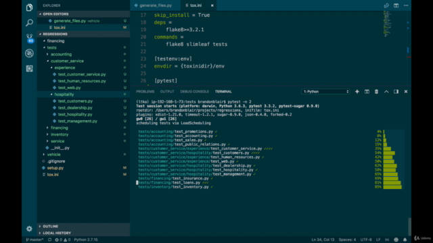
Task: Open setup.py in the explorer
Action: tap(83, 168)
